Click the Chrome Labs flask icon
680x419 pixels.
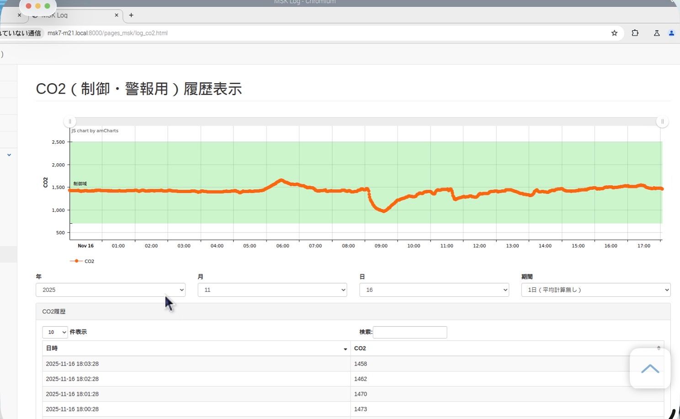[x=656, y=33]
